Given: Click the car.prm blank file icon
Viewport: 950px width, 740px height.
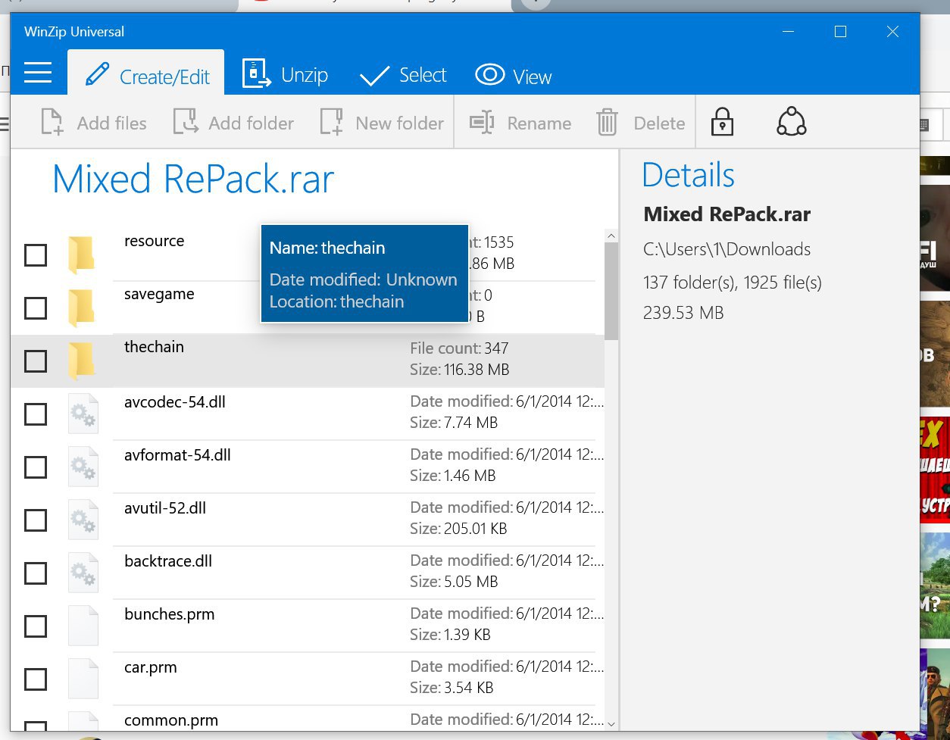Looking at the screenshot, I should (x=83, y=679).
